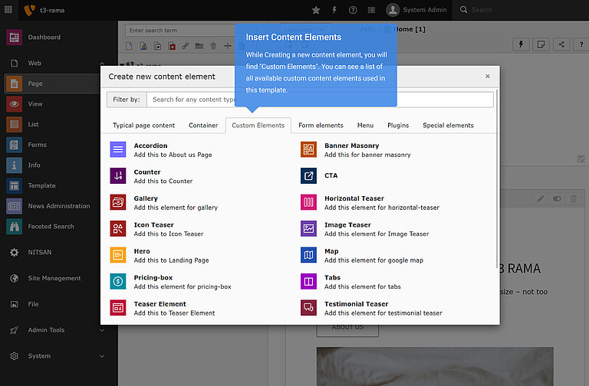Select the Accordion content element icon
This screenshot has width=589, height=386.
click(117, 150)
